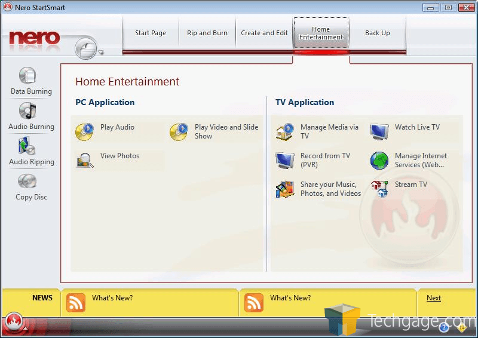Screen dimensions: 478x338
Task: Open Manage Media via TV icon
Action: [x=285, y=131]
